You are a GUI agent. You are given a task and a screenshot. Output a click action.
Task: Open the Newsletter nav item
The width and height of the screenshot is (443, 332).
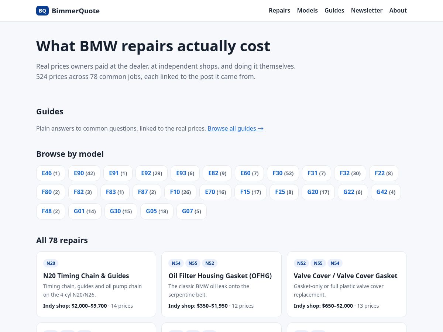point(367,10)
